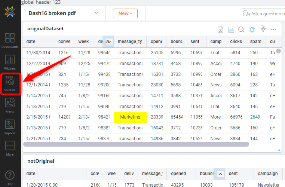The height and width of the screenshot is (187, 285).
Task: Open the three-dots menu of originalDataset
Action: click(x=273, y=30)
